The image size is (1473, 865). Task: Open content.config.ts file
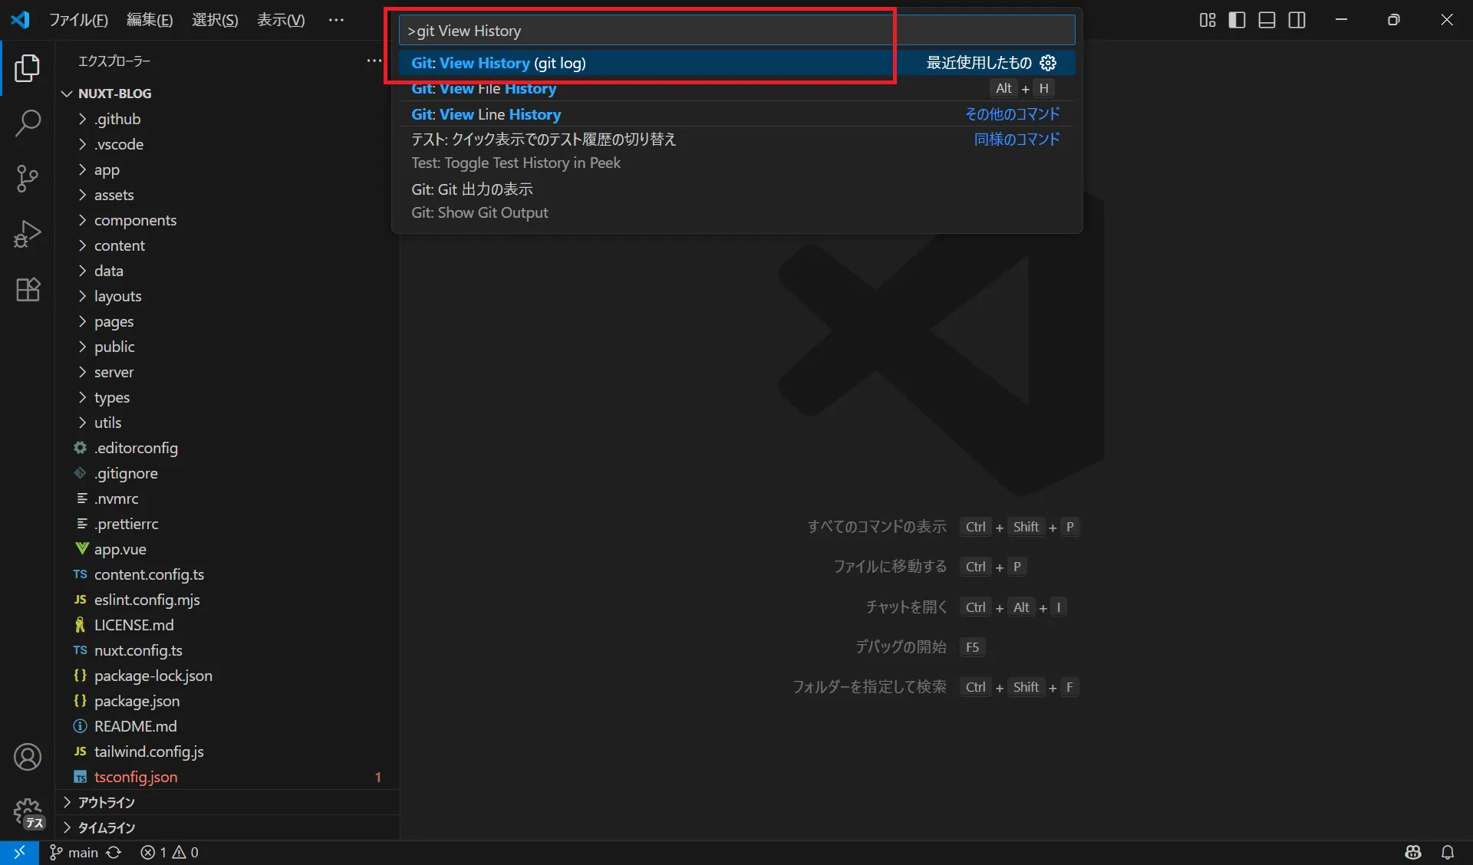(x=227, y=574)
